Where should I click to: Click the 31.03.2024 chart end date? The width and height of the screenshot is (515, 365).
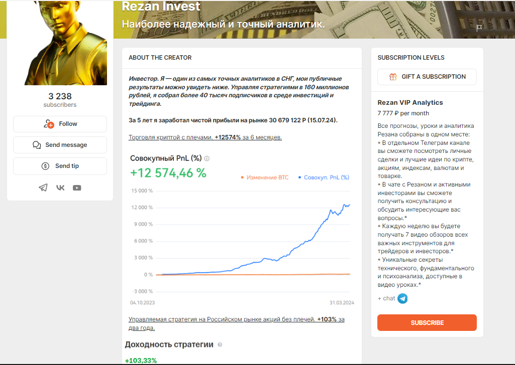click(x=342, y=303)
